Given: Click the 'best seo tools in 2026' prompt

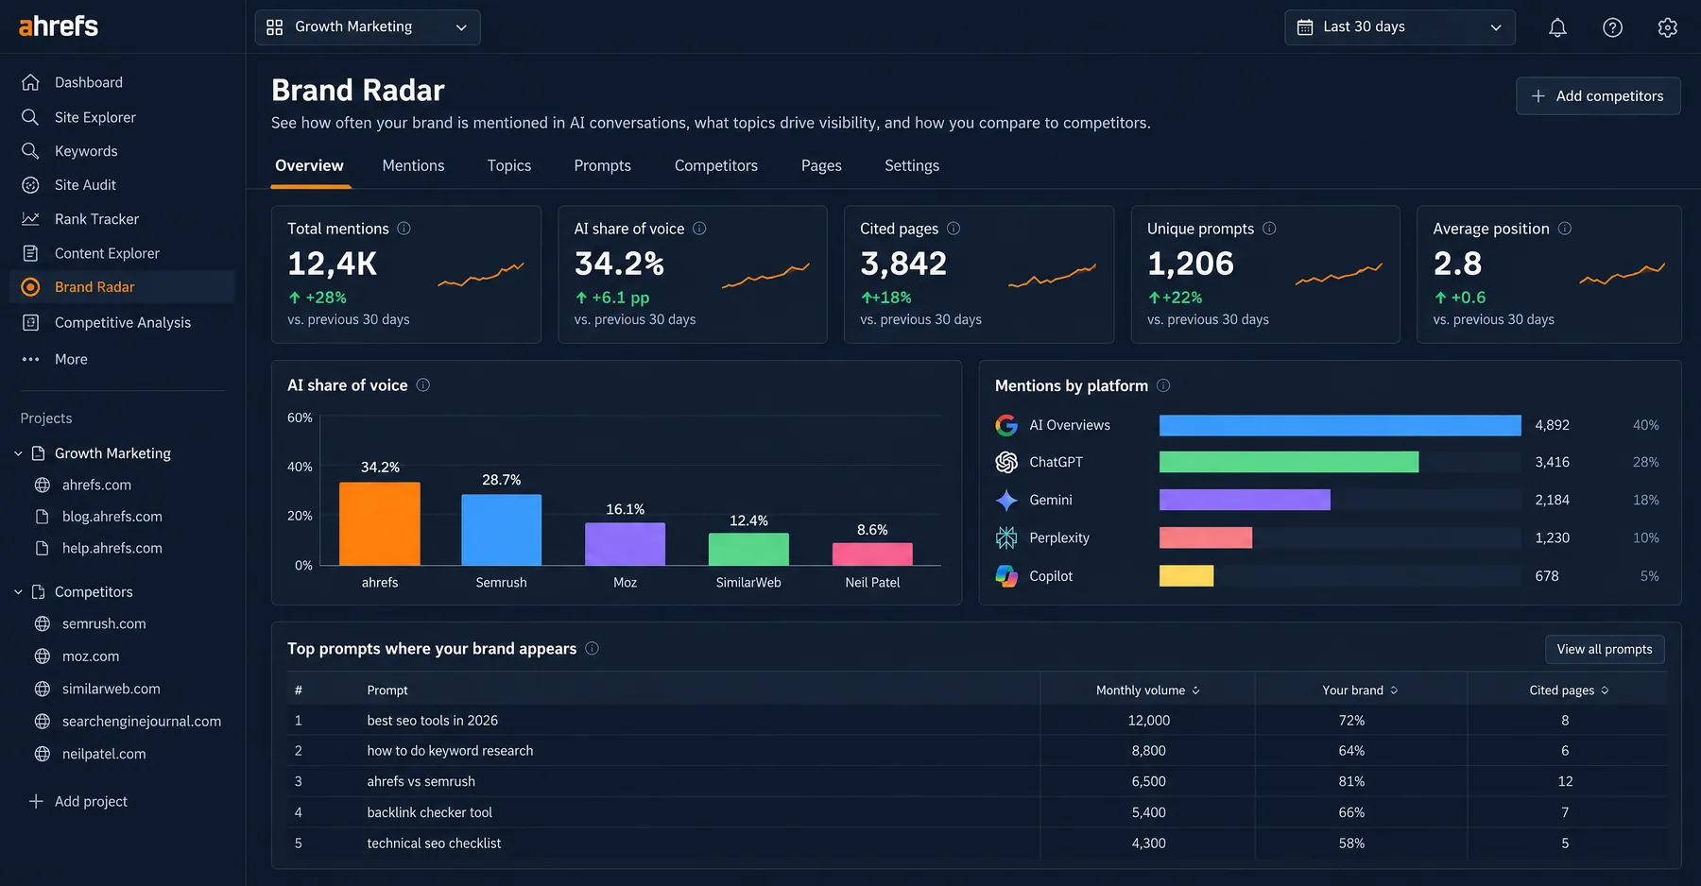Looking at the screenshot, I should 433,721.
